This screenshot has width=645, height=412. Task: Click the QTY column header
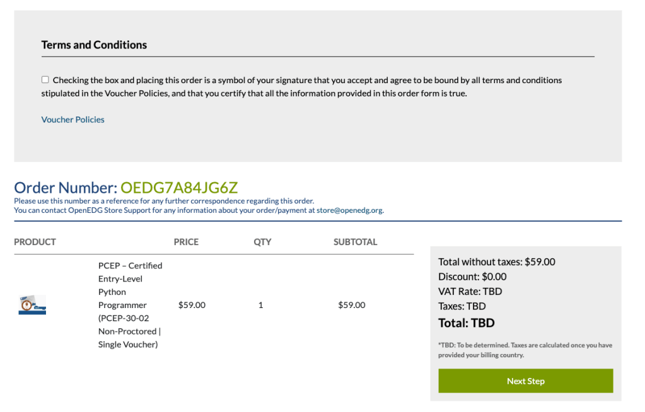[x=262, y=242]
